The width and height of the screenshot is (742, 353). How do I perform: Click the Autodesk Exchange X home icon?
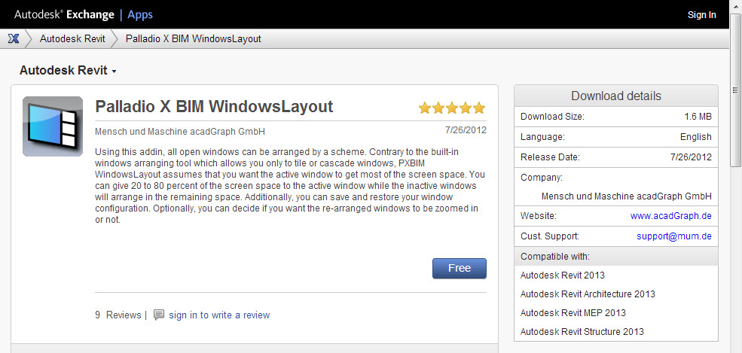pos(14,38)
